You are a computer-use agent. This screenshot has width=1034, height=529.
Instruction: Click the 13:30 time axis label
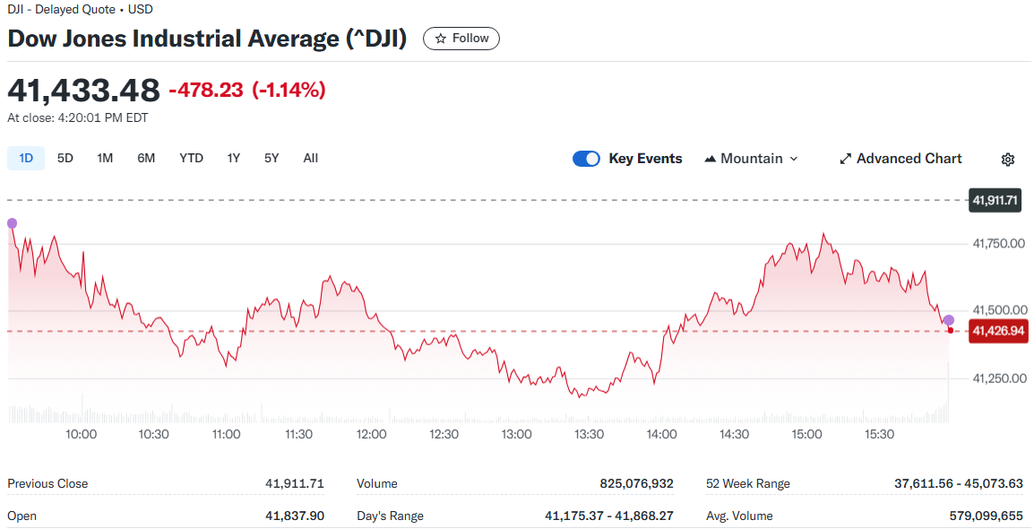point(589,434)
